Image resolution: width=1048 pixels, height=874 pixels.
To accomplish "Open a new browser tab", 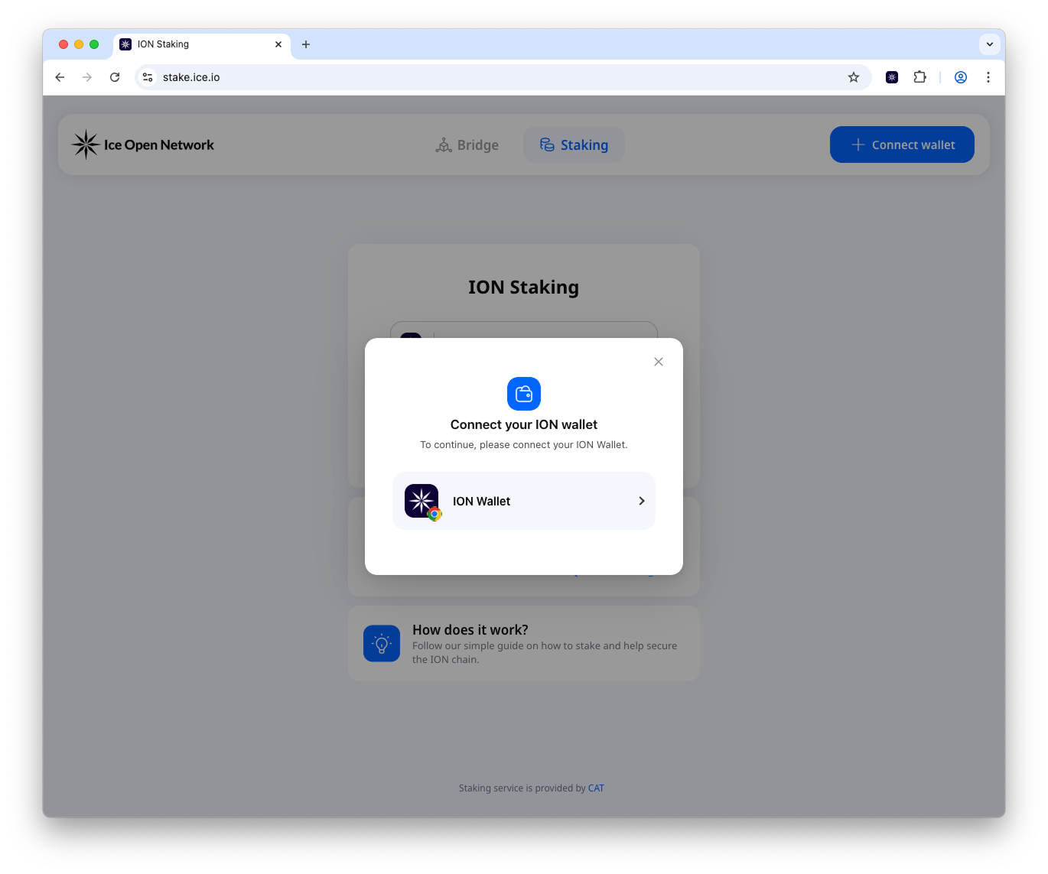I will 306,44.
